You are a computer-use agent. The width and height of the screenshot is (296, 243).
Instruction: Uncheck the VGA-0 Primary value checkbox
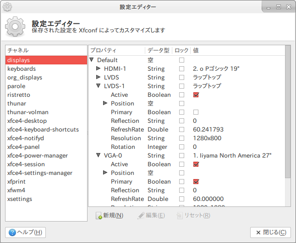pos(196,182)
